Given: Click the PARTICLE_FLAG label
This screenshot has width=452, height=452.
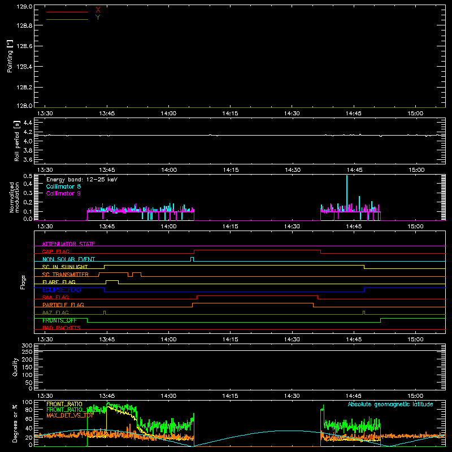Looking at the screenshot, I should 63,305.
